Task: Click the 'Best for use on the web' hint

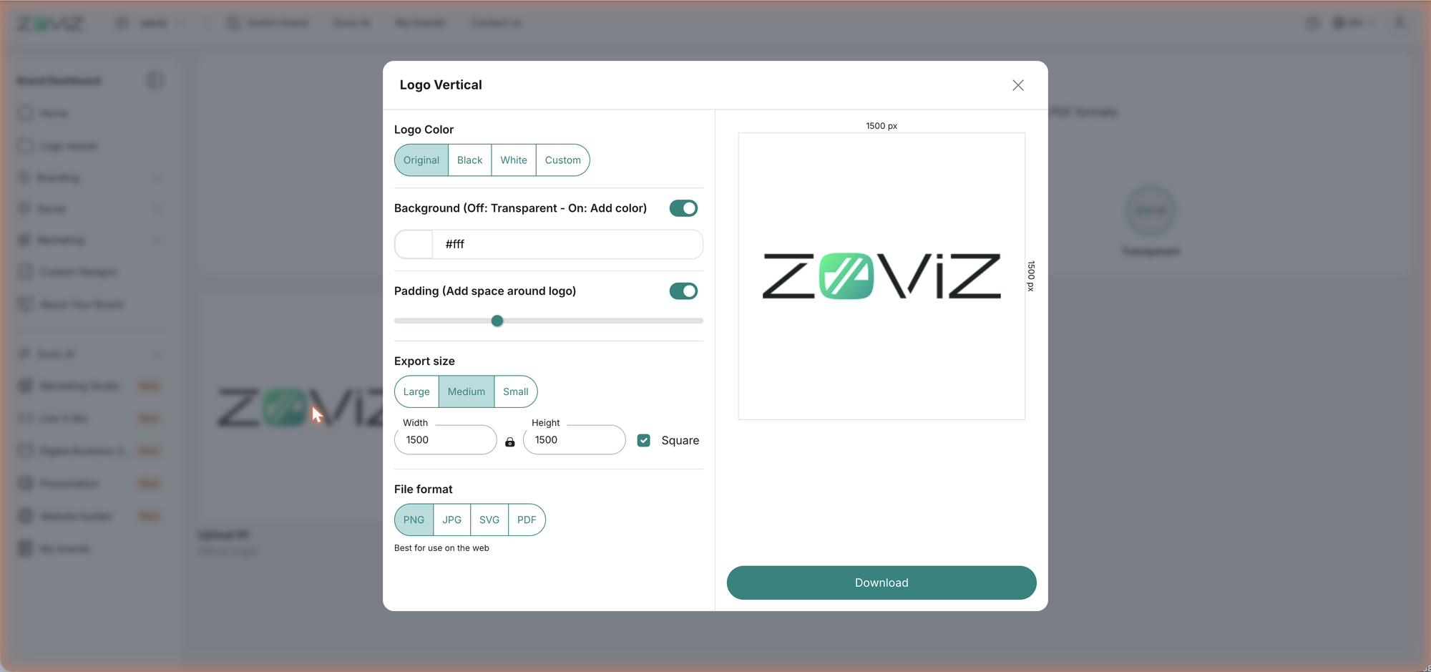Action: (x=441, y=548)
